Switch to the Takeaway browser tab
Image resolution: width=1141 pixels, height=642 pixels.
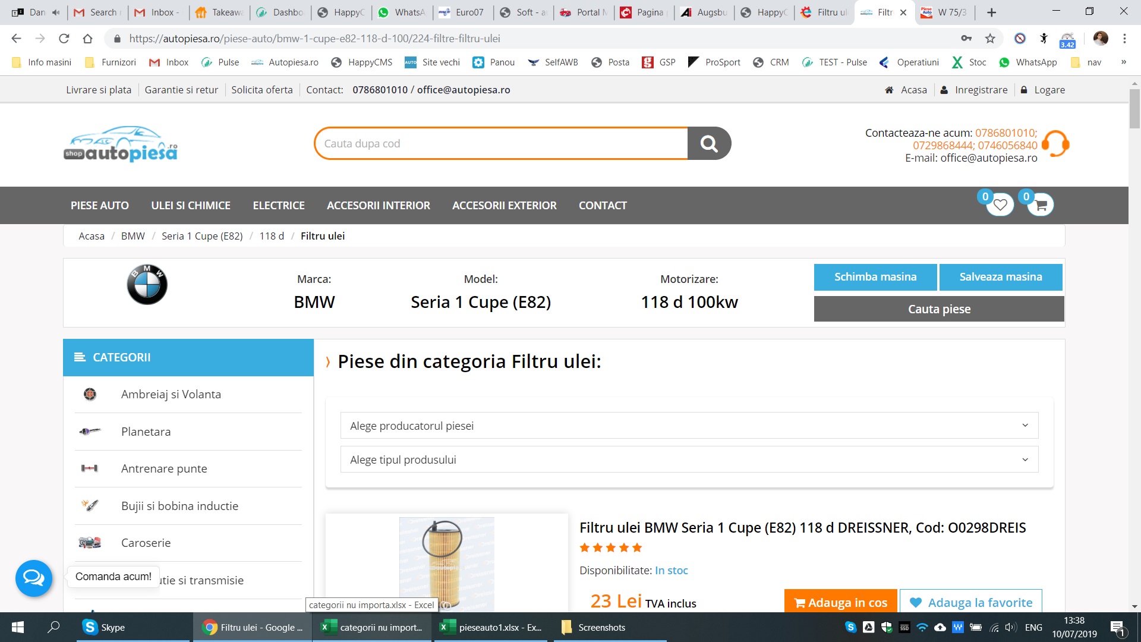(x=220, y=12)
